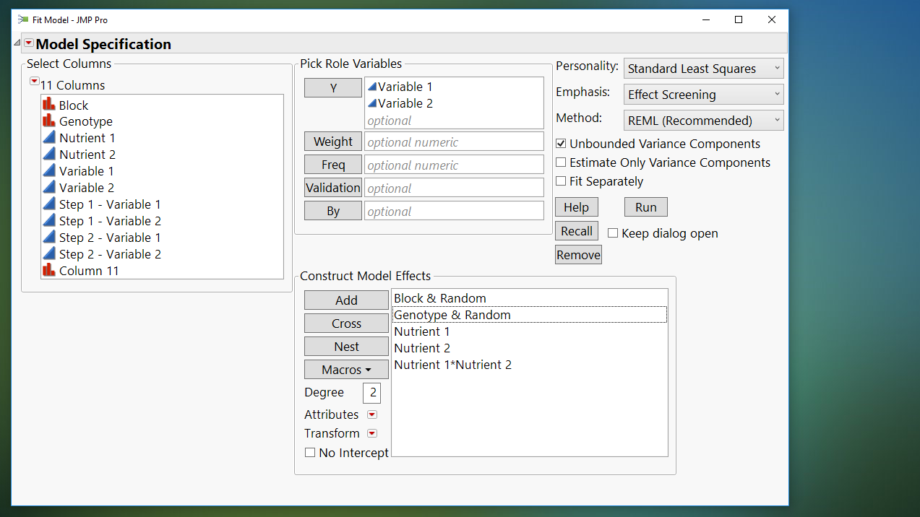Image resolution: width=920 pixels, height=517 pixels.
Task: Enable Keep dialog open
Action: pyautogui.click(x=613, y=233)
